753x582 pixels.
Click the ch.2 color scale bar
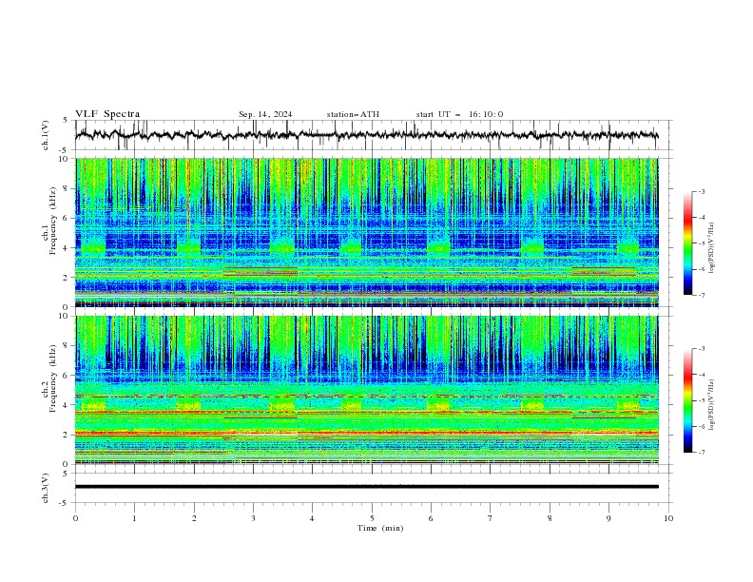pyautogui.click(x=688, y=400)
